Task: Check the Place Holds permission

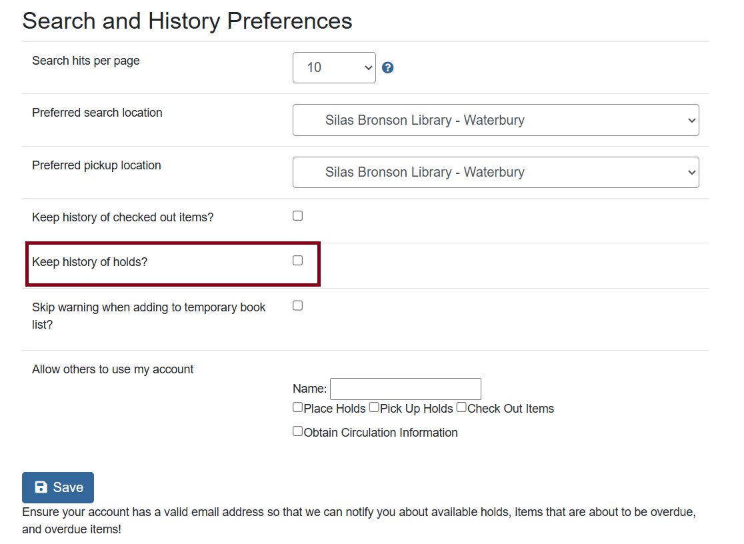Action: (x=297, y=407)
